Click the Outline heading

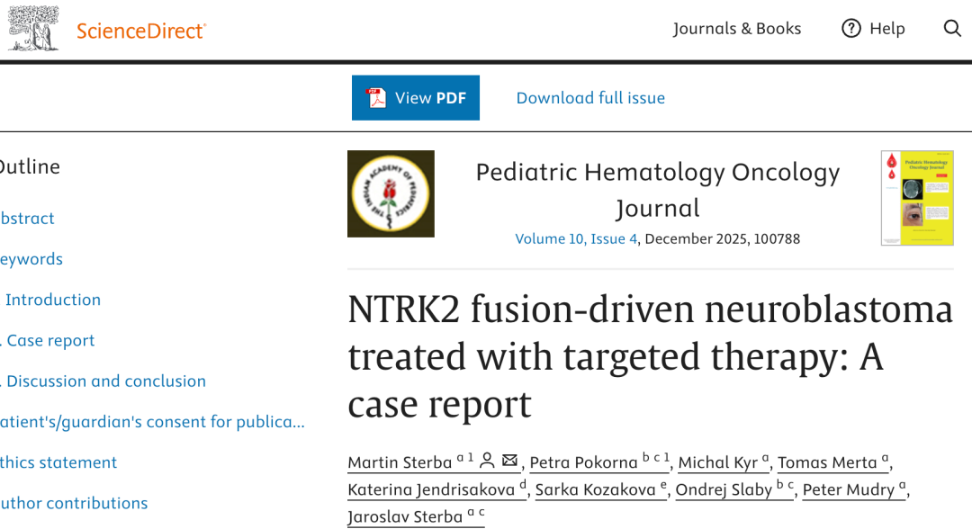click(x=30, y=166)
